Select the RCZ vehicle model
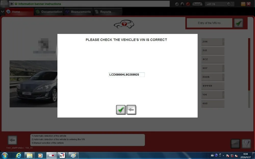The image size is (255, 159). pyautogui.click(x=213, y=59)
